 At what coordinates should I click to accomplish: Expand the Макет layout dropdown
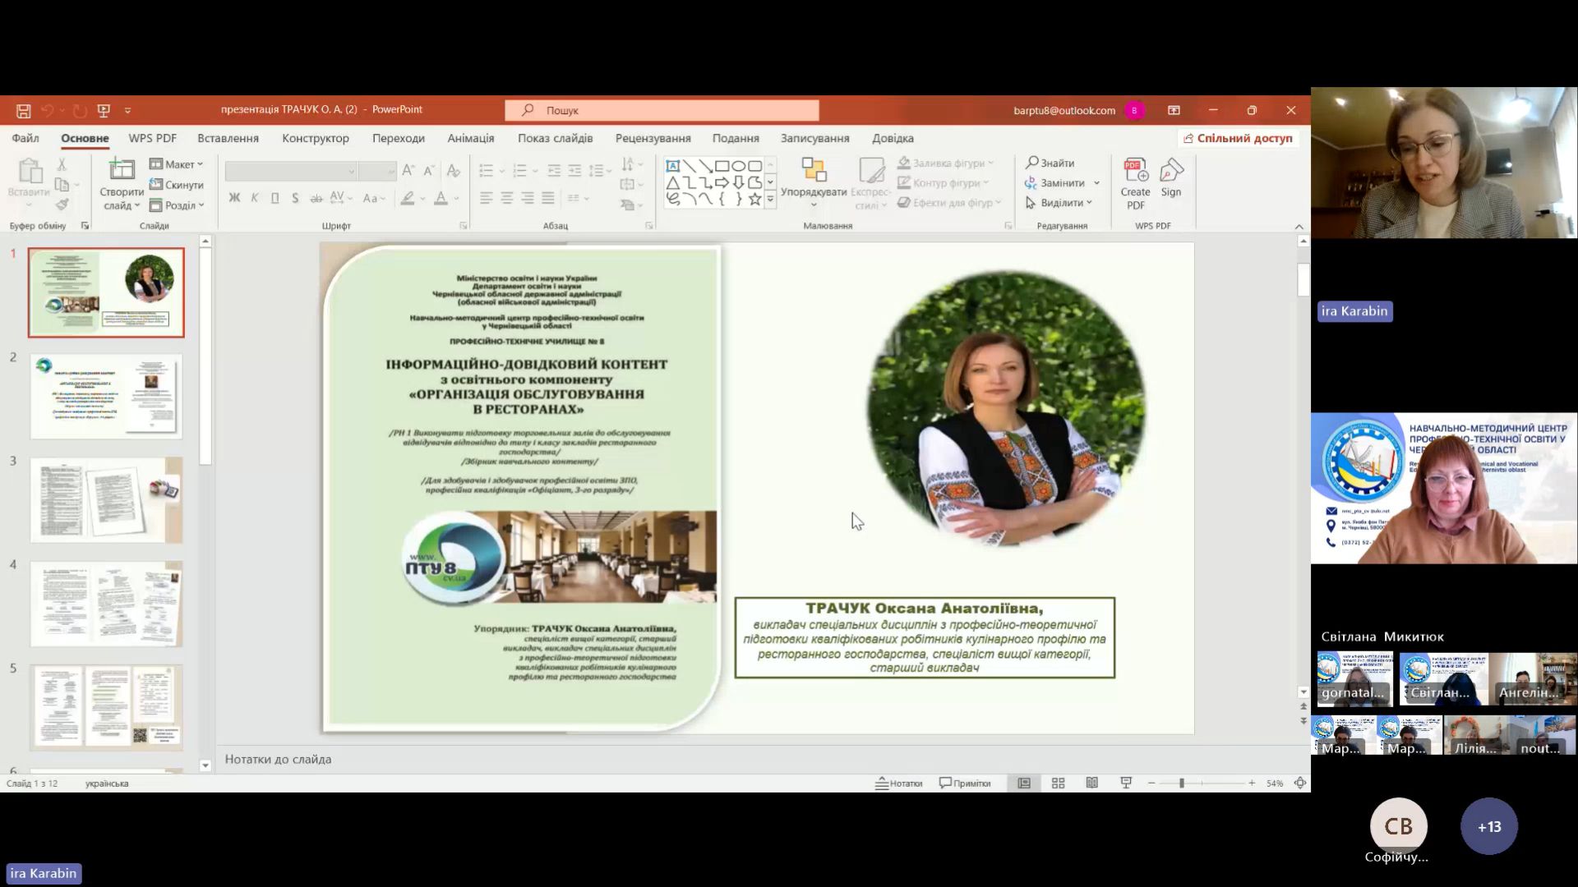point(177,164)
